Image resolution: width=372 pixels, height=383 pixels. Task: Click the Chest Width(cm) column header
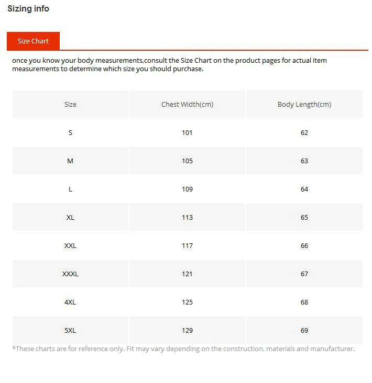188,104
